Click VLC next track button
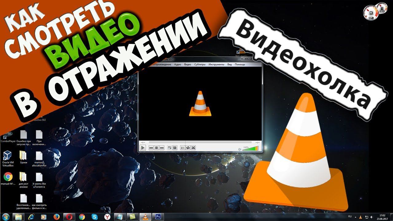This screenshot has height=221, width=393. (162, 148)
